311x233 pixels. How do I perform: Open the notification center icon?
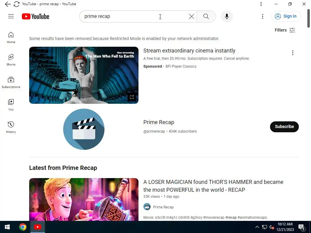301,227
